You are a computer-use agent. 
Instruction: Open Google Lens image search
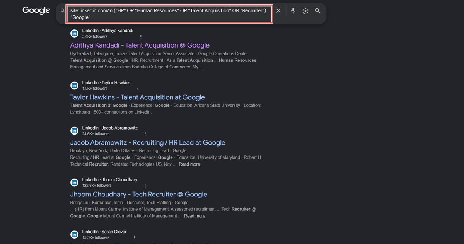(x=305, y=11)
